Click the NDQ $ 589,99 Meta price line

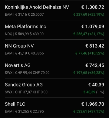coord(24,34)
